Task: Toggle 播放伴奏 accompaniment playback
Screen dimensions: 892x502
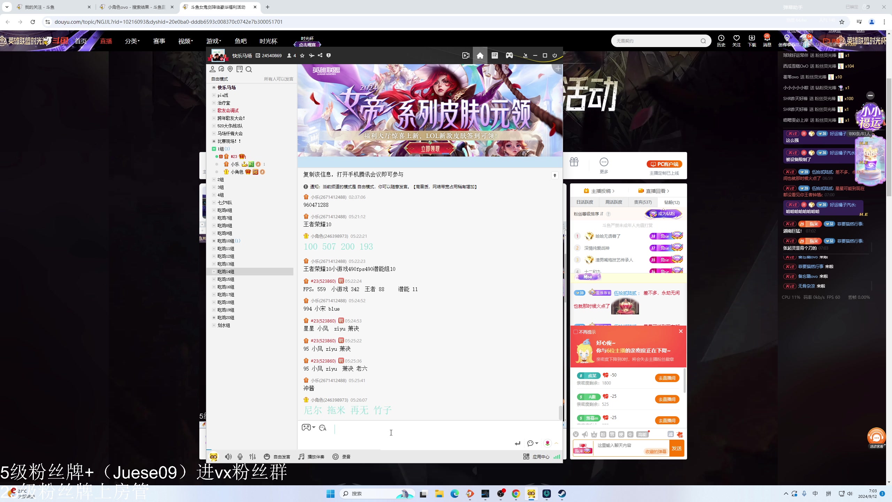Action: click(311, 457)
